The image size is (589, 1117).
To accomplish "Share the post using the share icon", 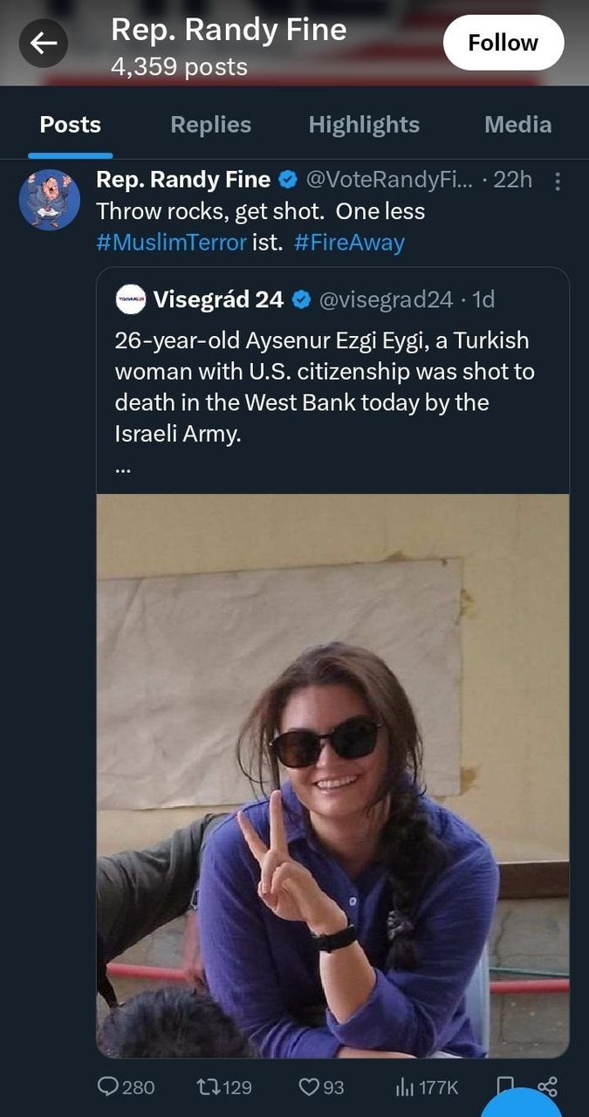I will (x=548, y=1086).
